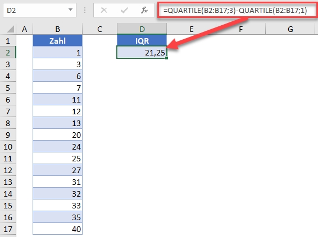Click the QUARTILE formula in formula bar
This screenshot has width=318, height=237.
pos(235,10)
